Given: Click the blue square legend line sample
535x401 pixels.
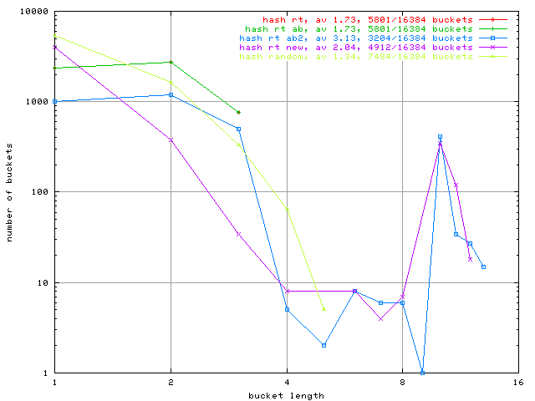Looking at the screenshot, I should [x=492, y=38].
